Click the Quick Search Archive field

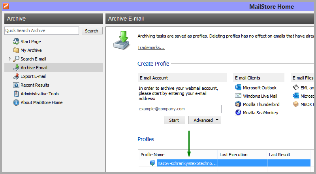[41, 31]
